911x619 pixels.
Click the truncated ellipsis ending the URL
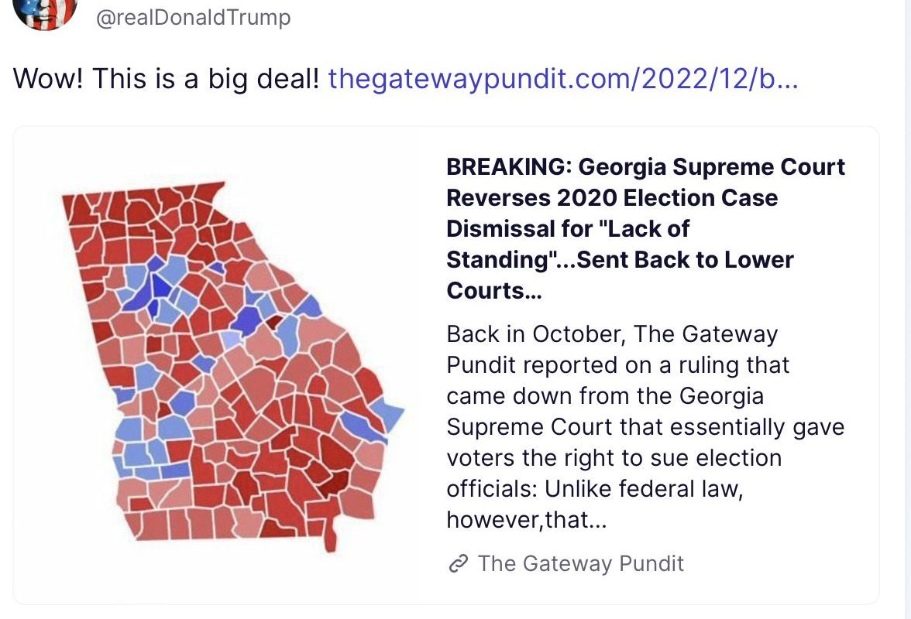(786, 78)
